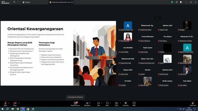Screen dimensions: 198x111
Task: Select Rheva Alfareta's photo tile
Action: pyautogui.click(x=128, y=37)
